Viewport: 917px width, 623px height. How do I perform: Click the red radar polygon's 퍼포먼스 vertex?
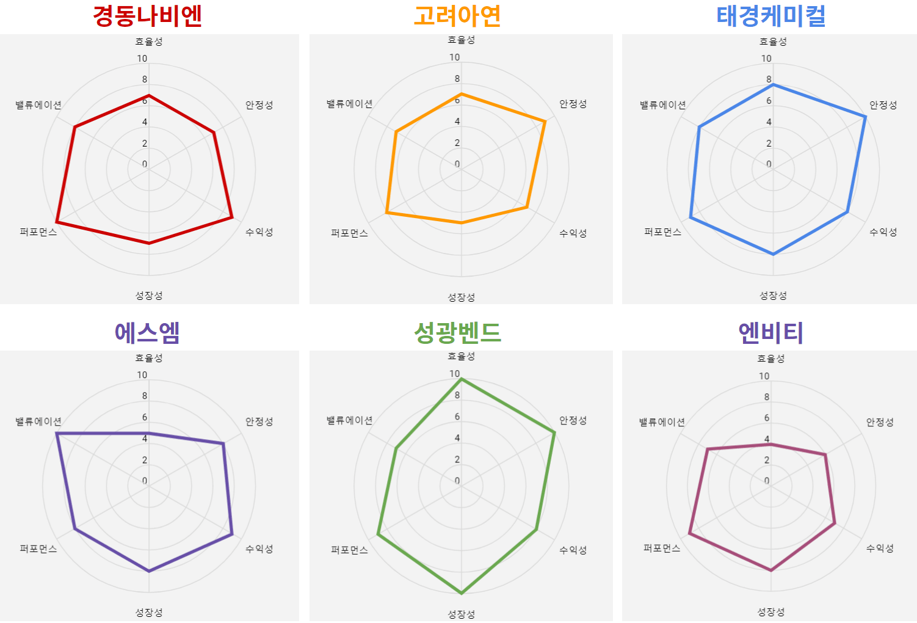click(x=57, y=221)
